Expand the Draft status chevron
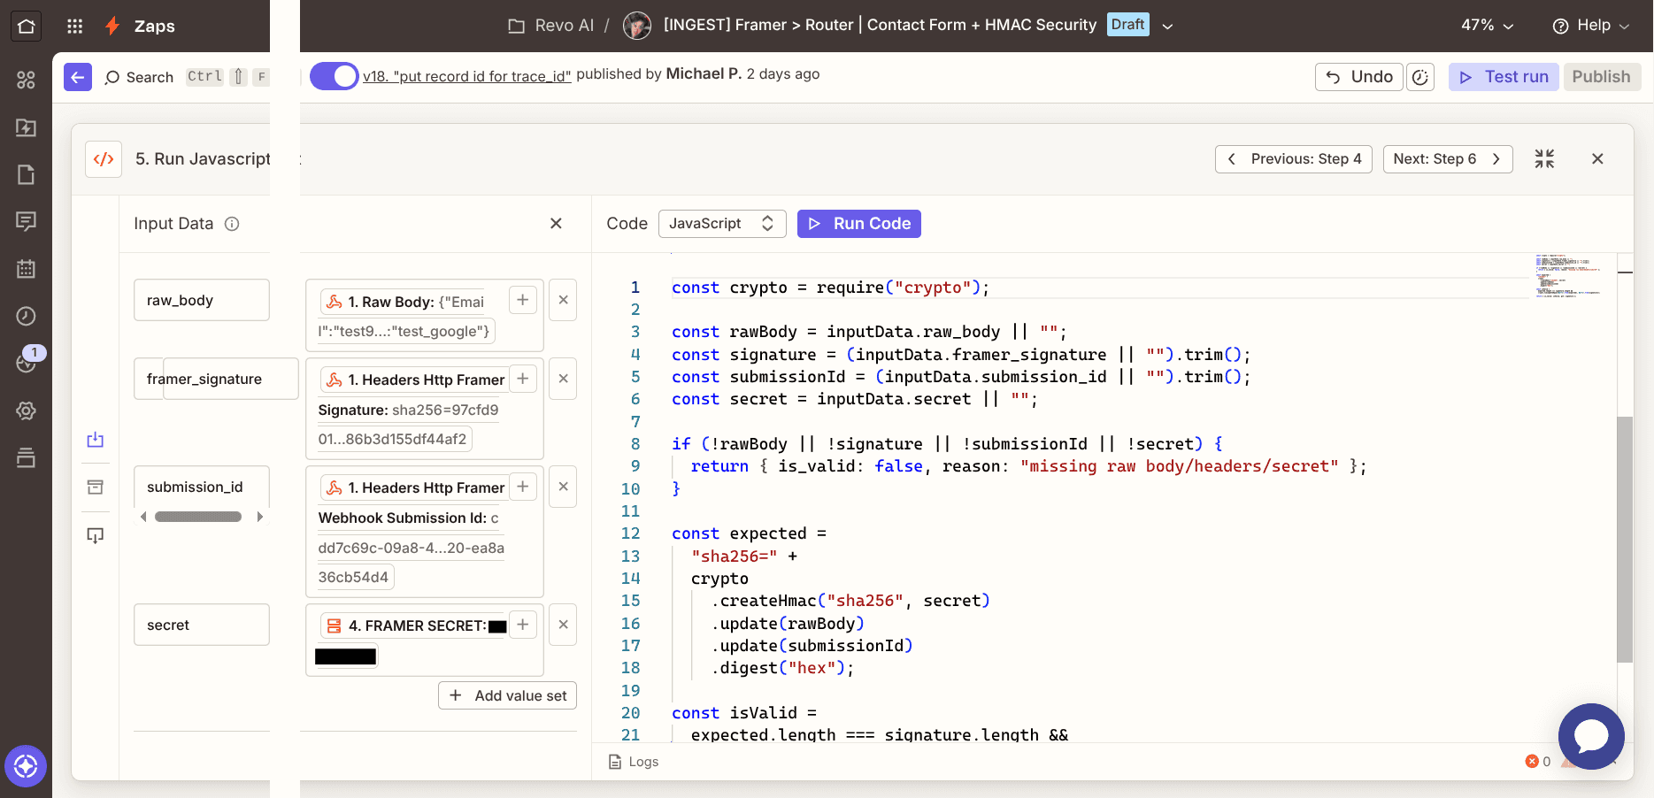The height and width of the screenshot is (798, 1654). coord(1167,27)
